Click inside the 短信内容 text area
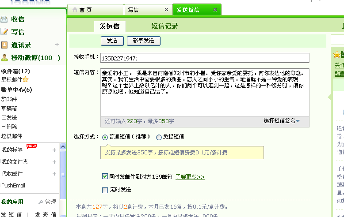 (205, 92)
